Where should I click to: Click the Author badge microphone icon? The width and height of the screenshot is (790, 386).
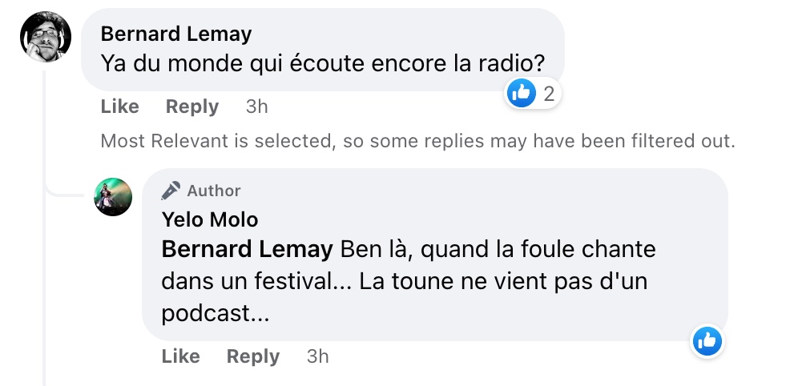pyautogui.click(x=171, y=191)
